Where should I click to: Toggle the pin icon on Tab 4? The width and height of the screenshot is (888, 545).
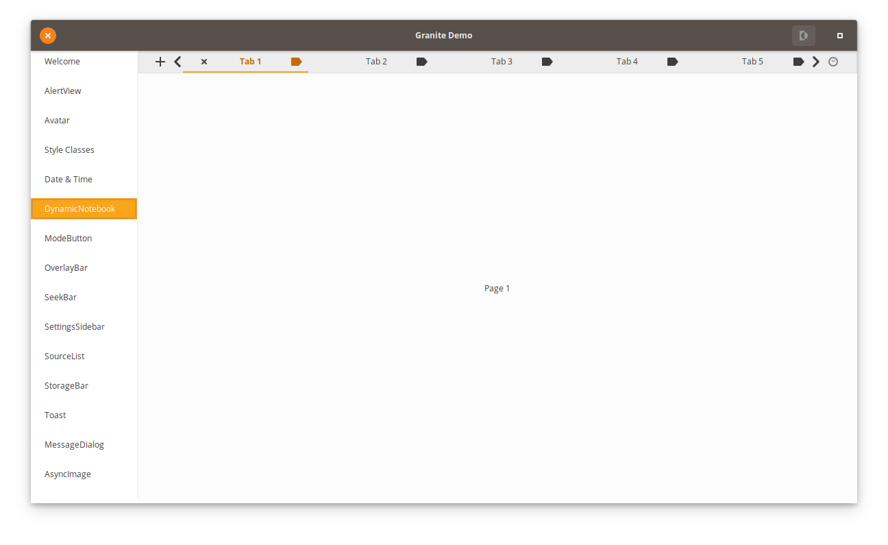[x=672, y=61]
